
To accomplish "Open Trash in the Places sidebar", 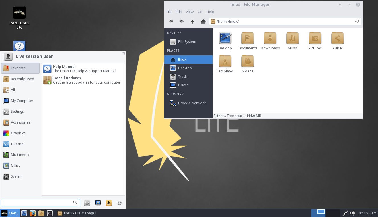I will coord(188,76).
